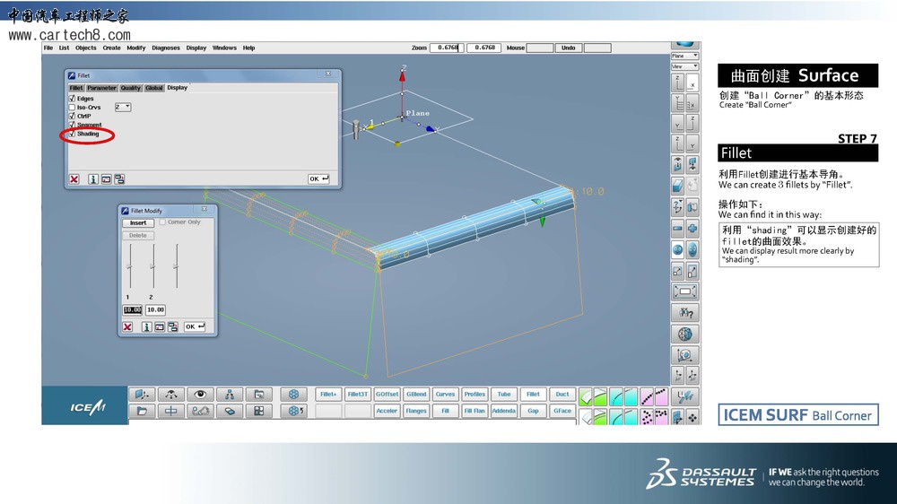This screenshot has height=504, width=897.
Task: Click the binoculars search icon in right toolbar
Action: pos(685,313)
